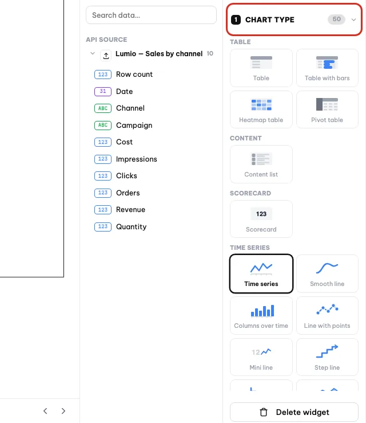The width and height of the screenshot is (366, 423).
Task: Select the Date field
Action: pyautogui.click(x=124, y=92)
